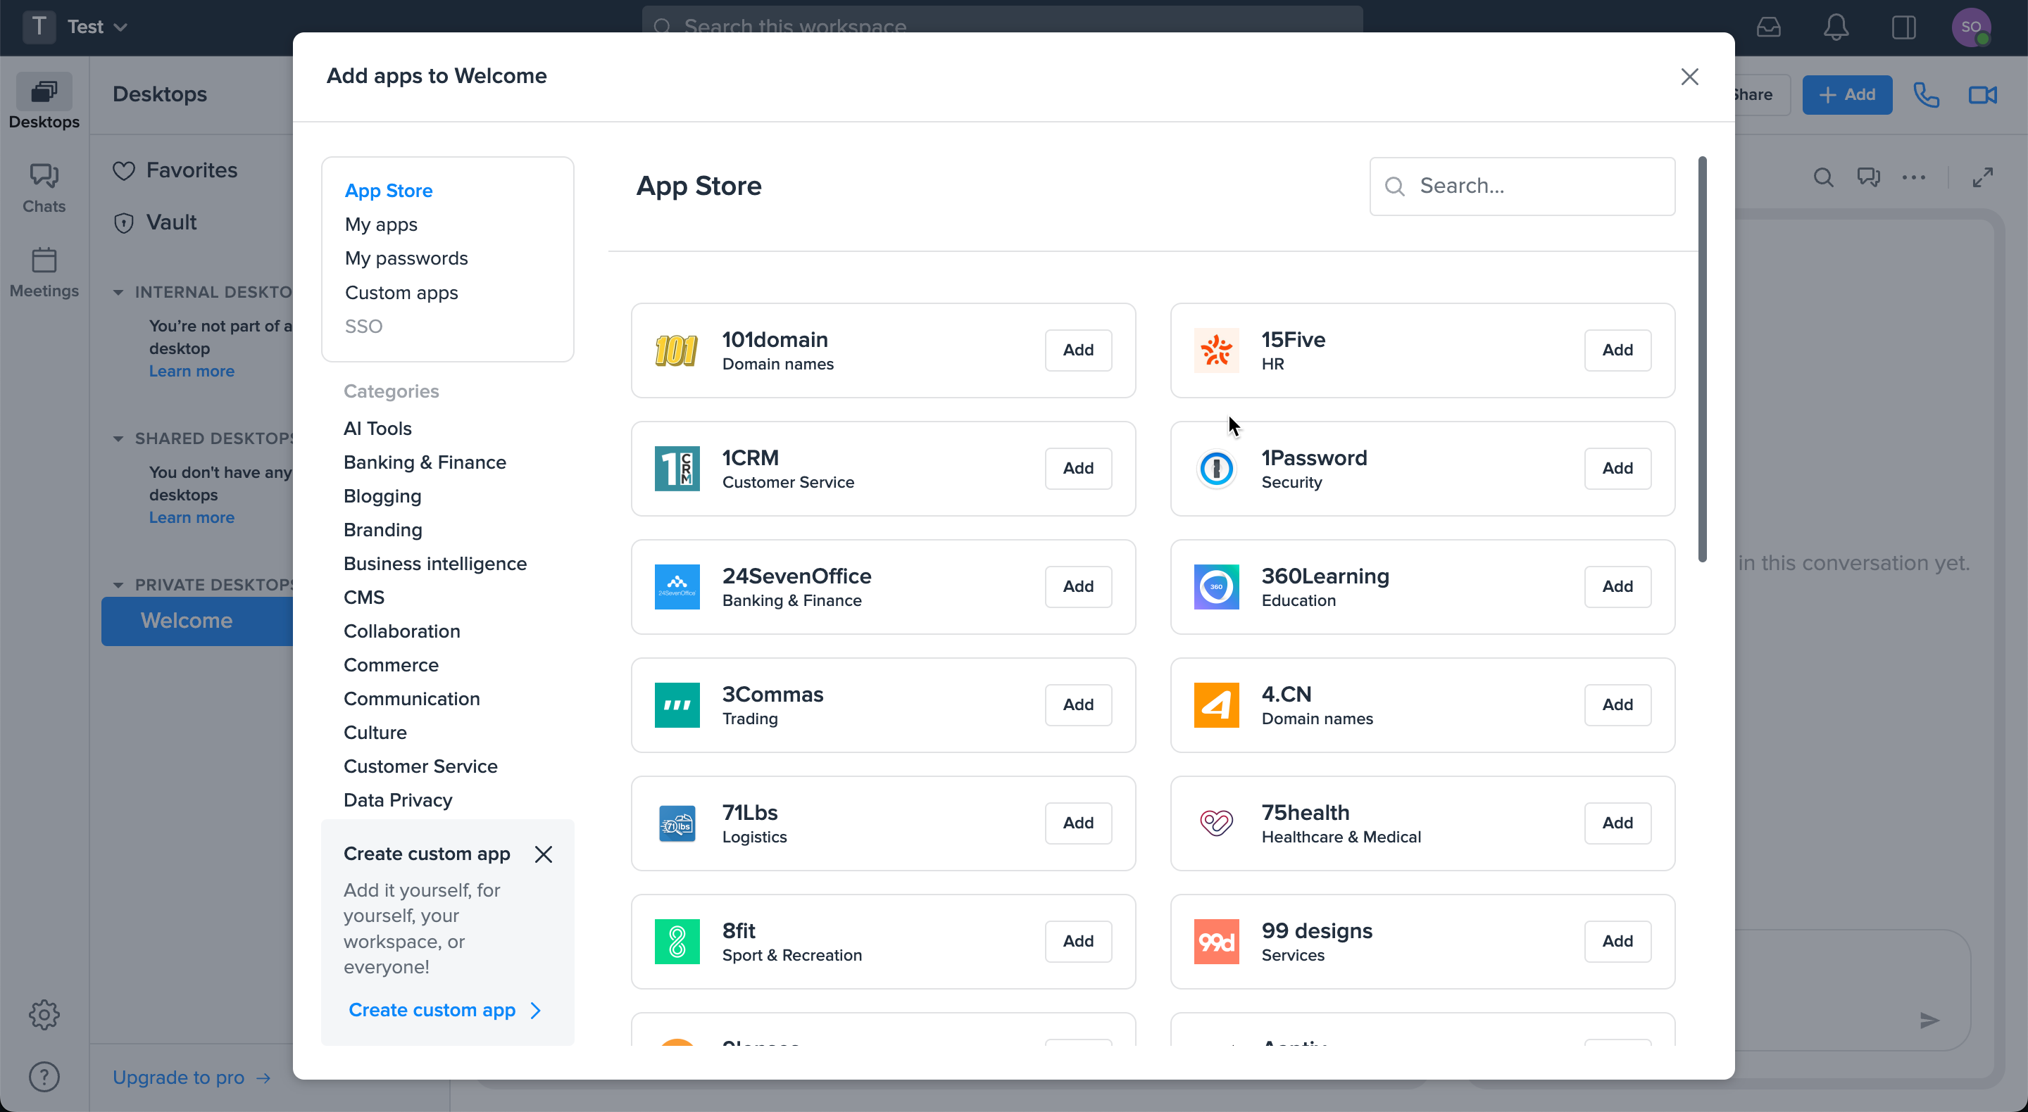The width and height of the screenshot is (2028, 1112).
Task: Expand the conversation panel to fullscreen
Action: pos(1982,177)
